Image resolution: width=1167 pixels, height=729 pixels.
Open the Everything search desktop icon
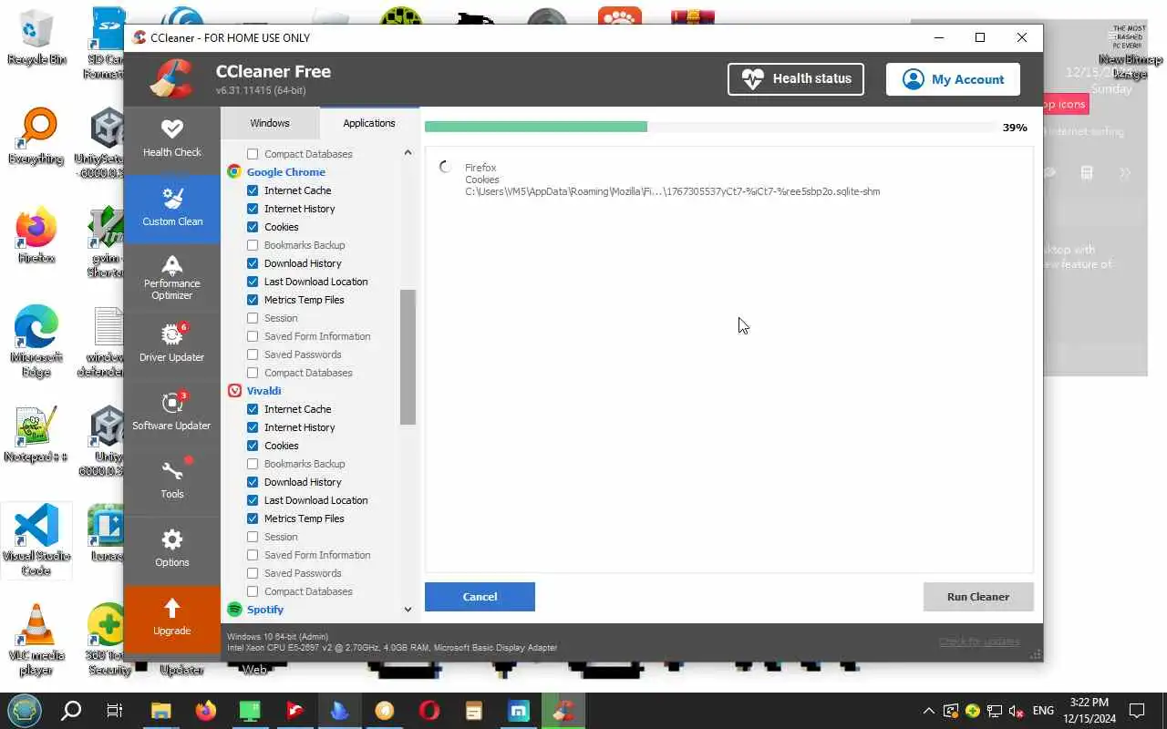[36, 137]
